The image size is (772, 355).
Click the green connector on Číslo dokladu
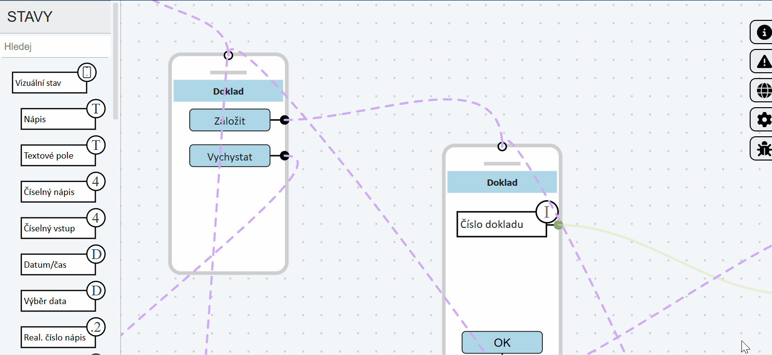coord(558,225)
